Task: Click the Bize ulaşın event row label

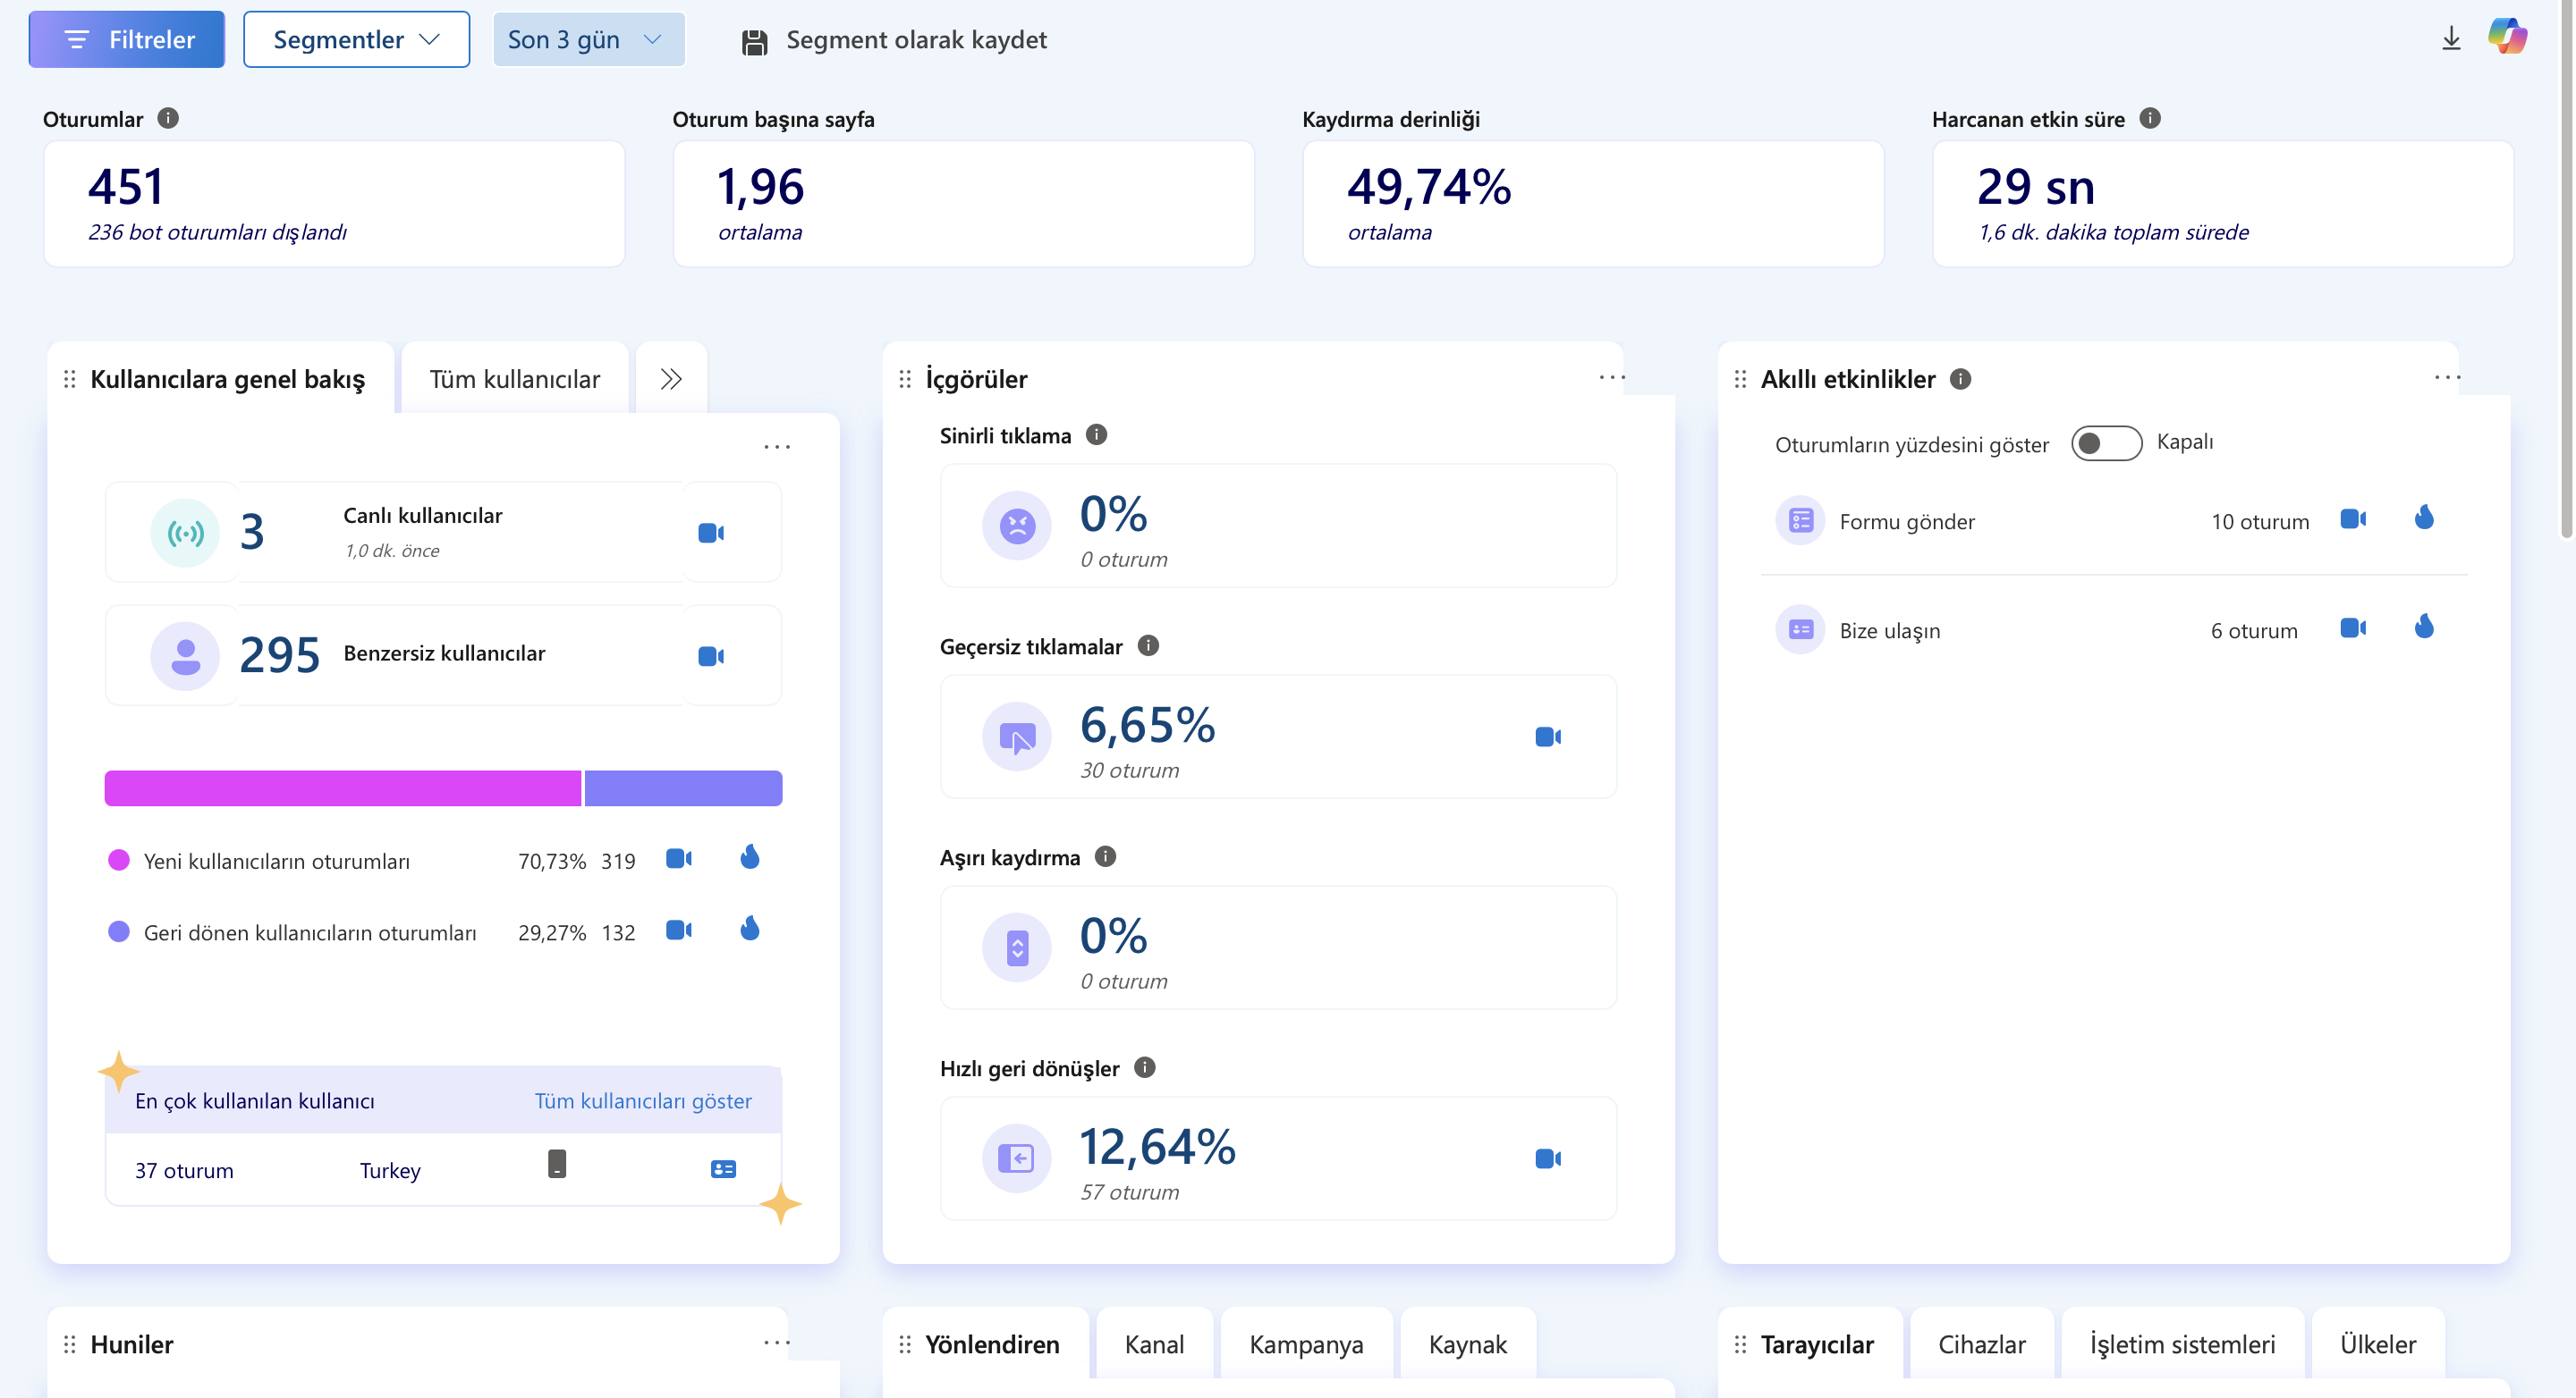Action: pyautogui.click(x=1890, y=630)
